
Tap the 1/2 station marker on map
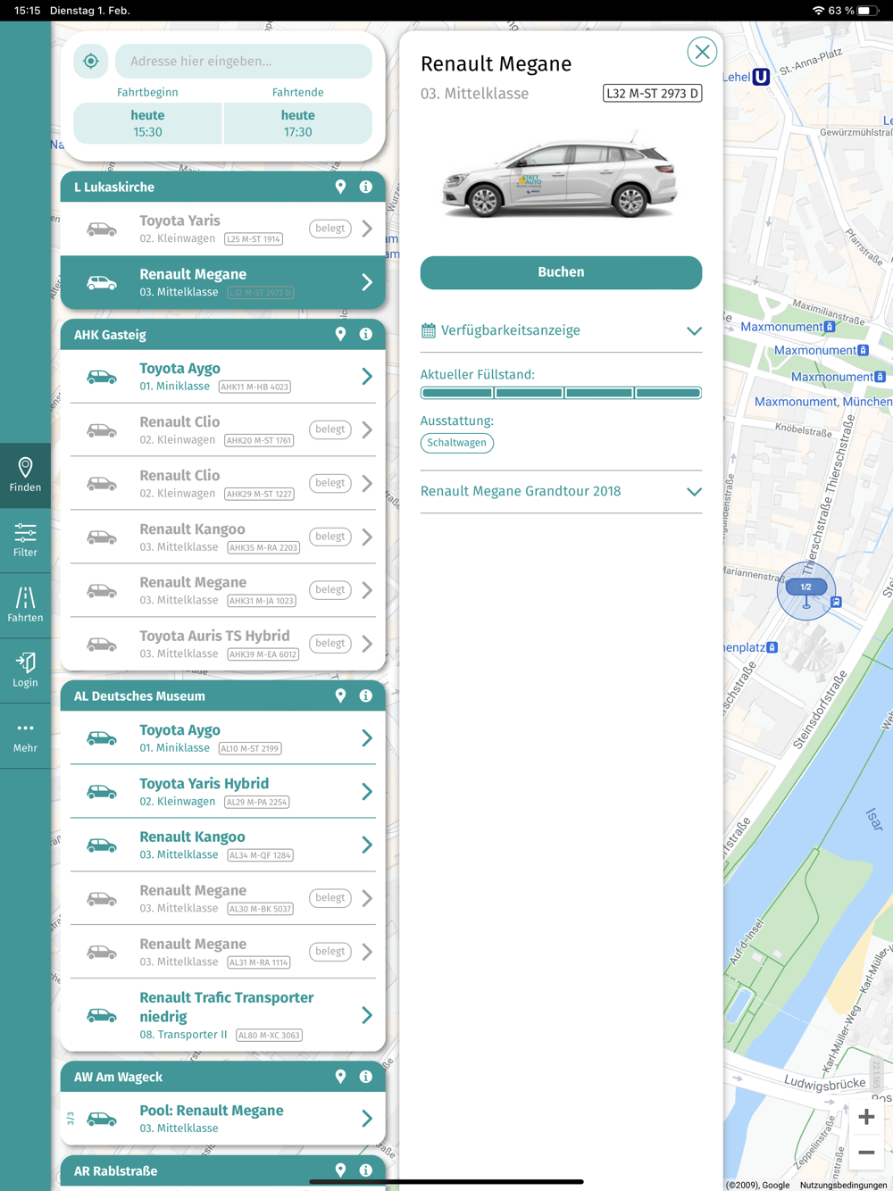[806, 590]
